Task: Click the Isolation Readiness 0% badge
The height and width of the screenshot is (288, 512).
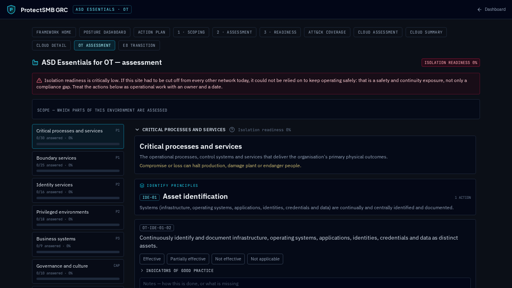Action: tap(451, 63)
